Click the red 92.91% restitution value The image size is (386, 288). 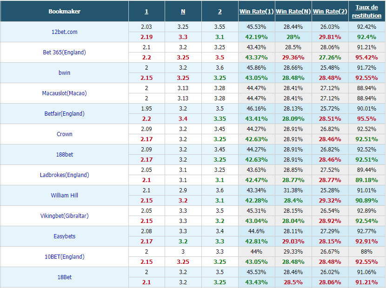coord(366,241)
